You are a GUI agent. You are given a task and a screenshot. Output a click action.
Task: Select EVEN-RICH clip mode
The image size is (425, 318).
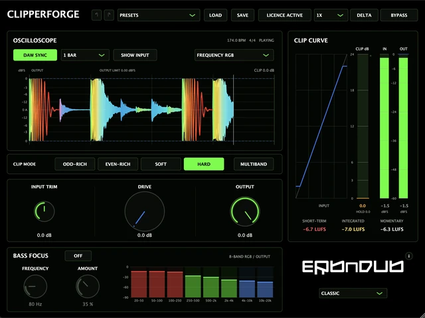(118, 164)
